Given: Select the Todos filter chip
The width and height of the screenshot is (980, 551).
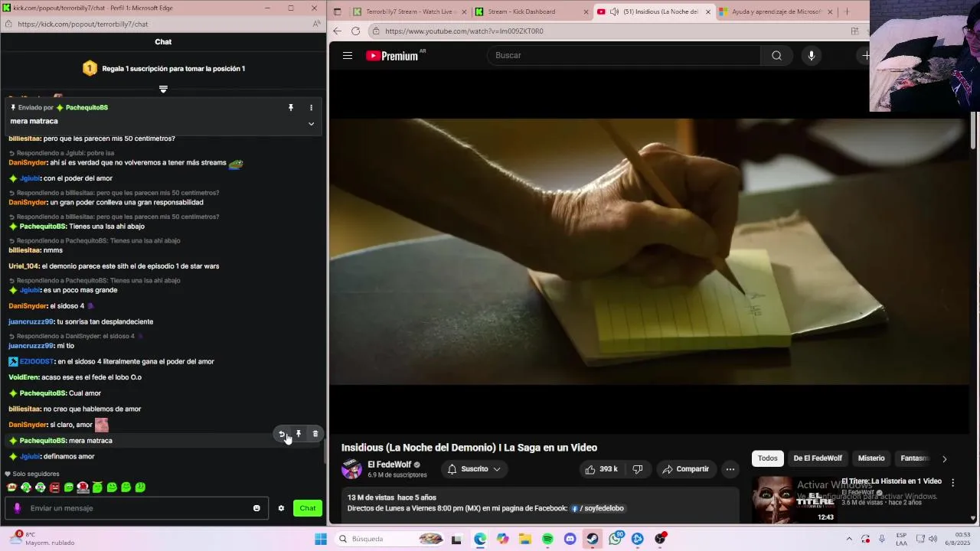Looking at the screenshot, I should coord(768,458).
